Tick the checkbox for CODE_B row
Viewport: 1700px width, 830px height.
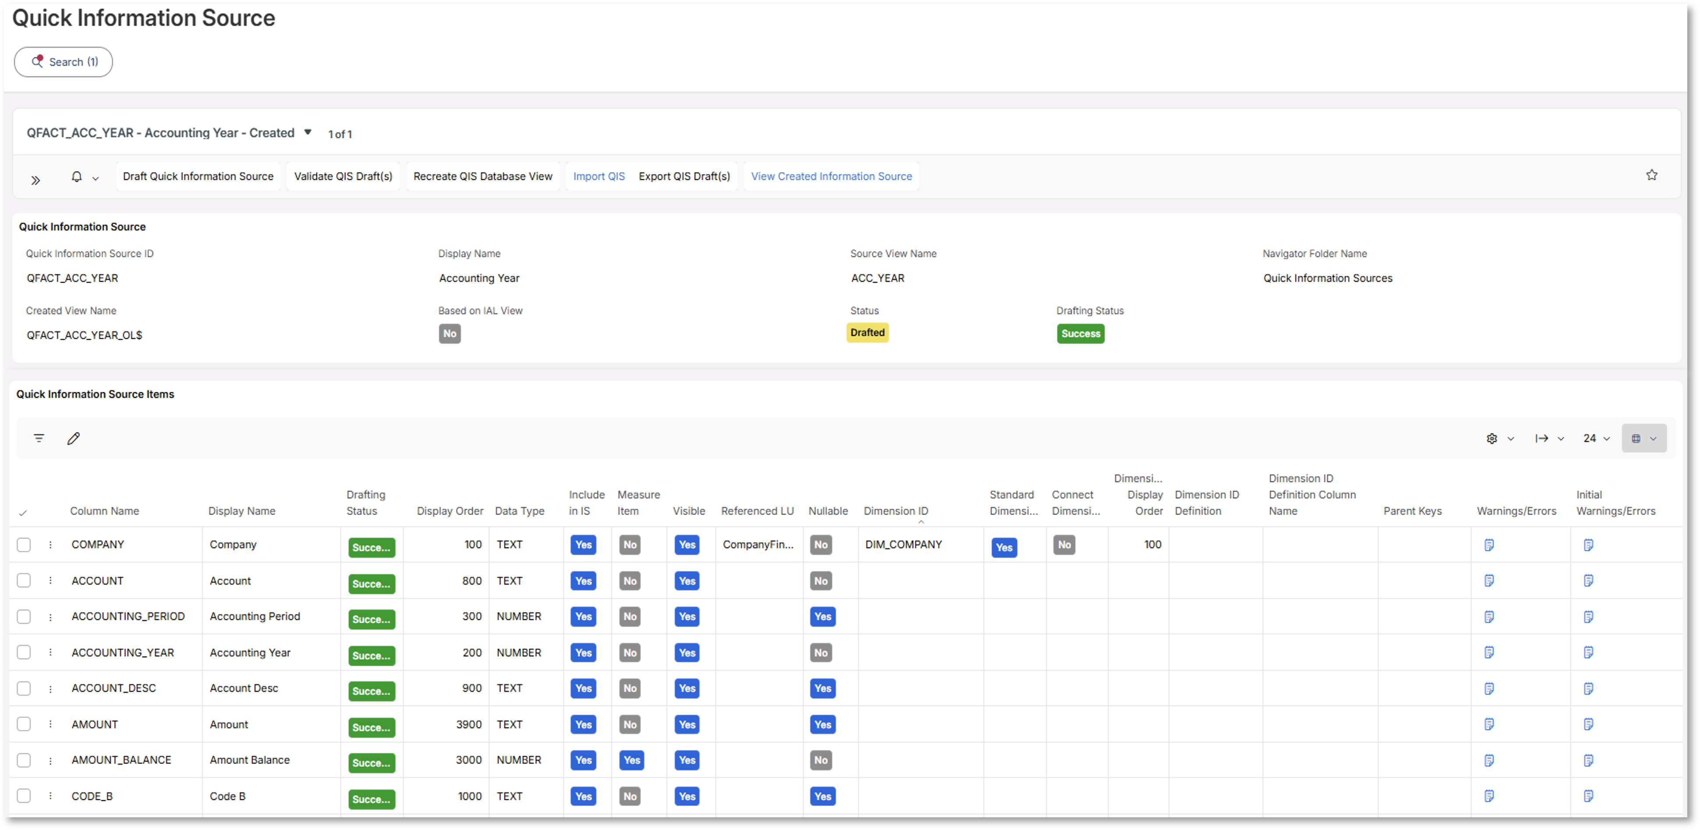pos(24,796)
